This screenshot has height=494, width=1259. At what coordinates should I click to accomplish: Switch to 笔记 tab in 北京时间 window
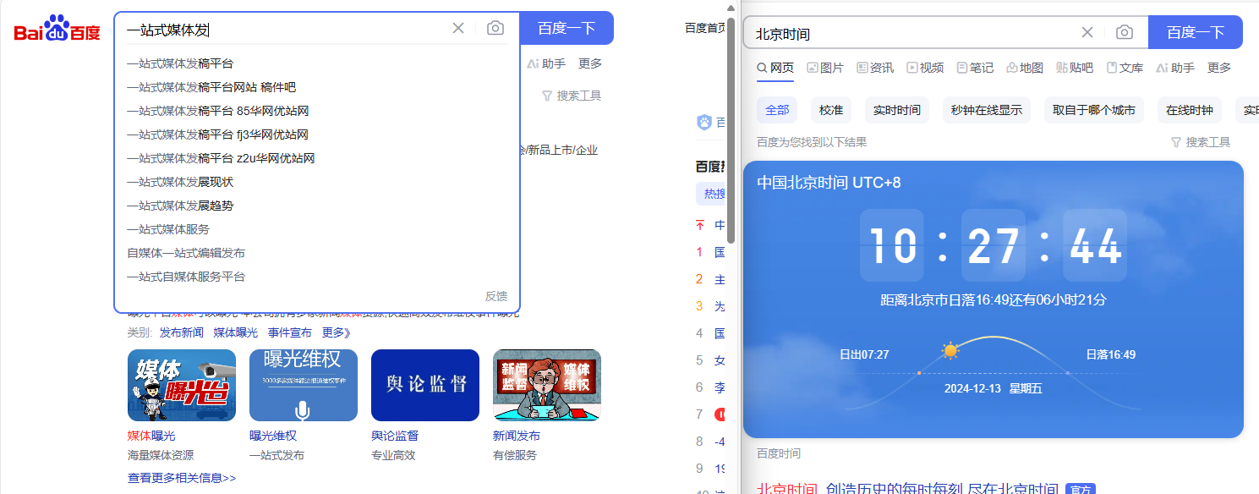(975, 68)
